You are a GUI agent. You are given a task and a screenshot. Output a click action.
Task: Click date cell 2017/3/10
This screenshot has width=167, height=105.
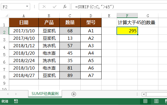pyautogui.click(x=24, y=31)
